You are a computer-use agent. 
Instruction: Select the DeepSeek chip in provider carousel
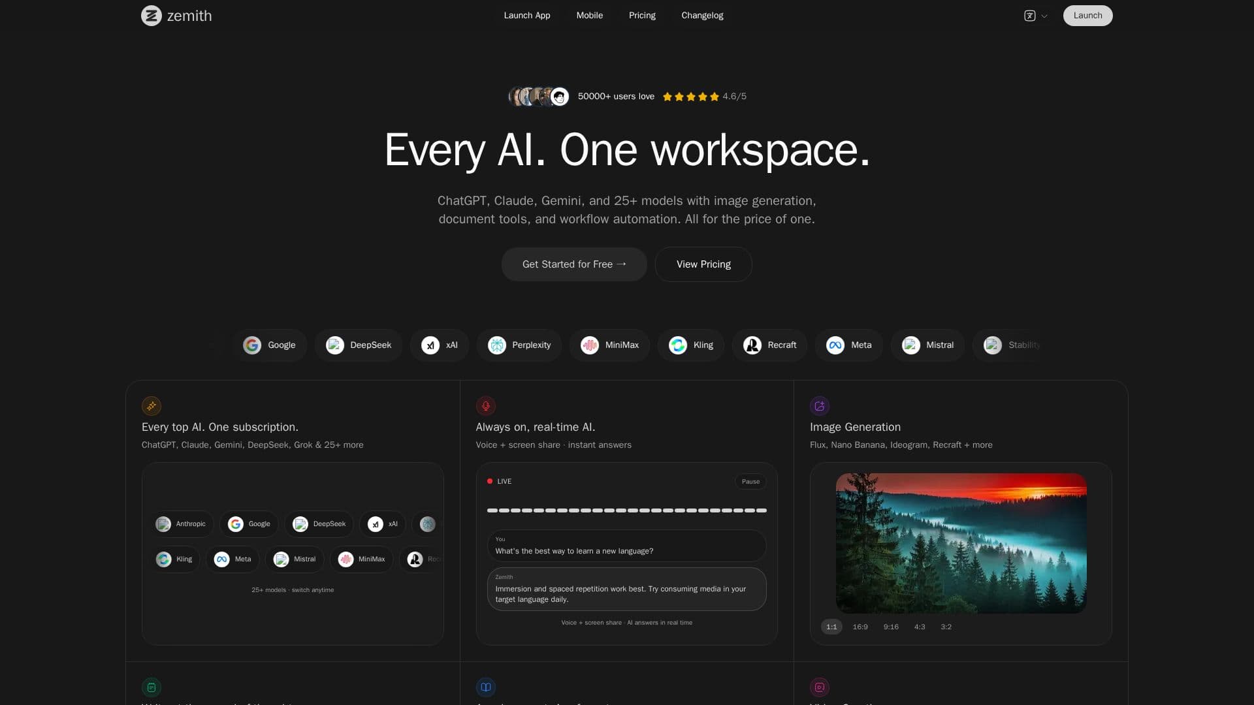[x=359, y=345]
